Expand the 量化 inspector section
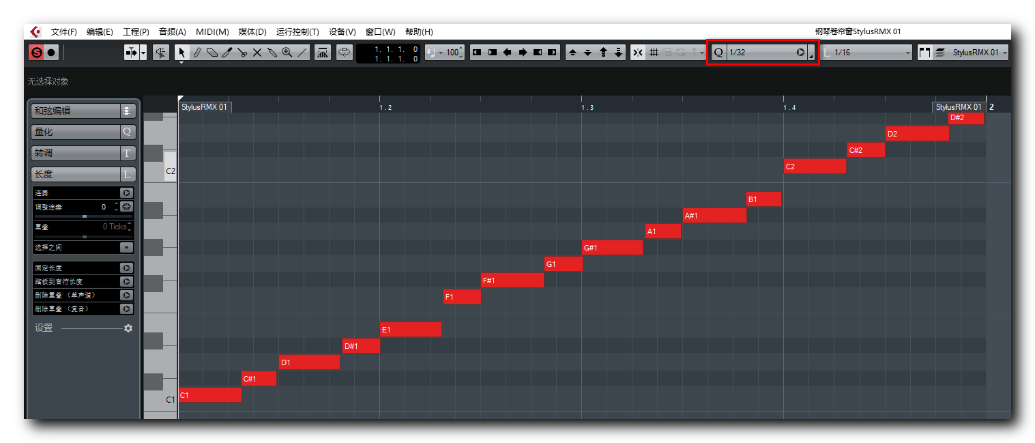The image size is (1035, 443). (83, 132)
